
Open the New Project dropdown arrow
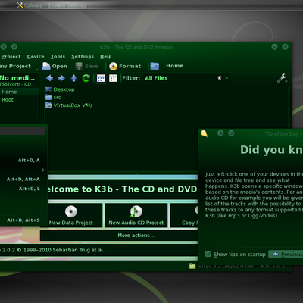tap(37, 69)
